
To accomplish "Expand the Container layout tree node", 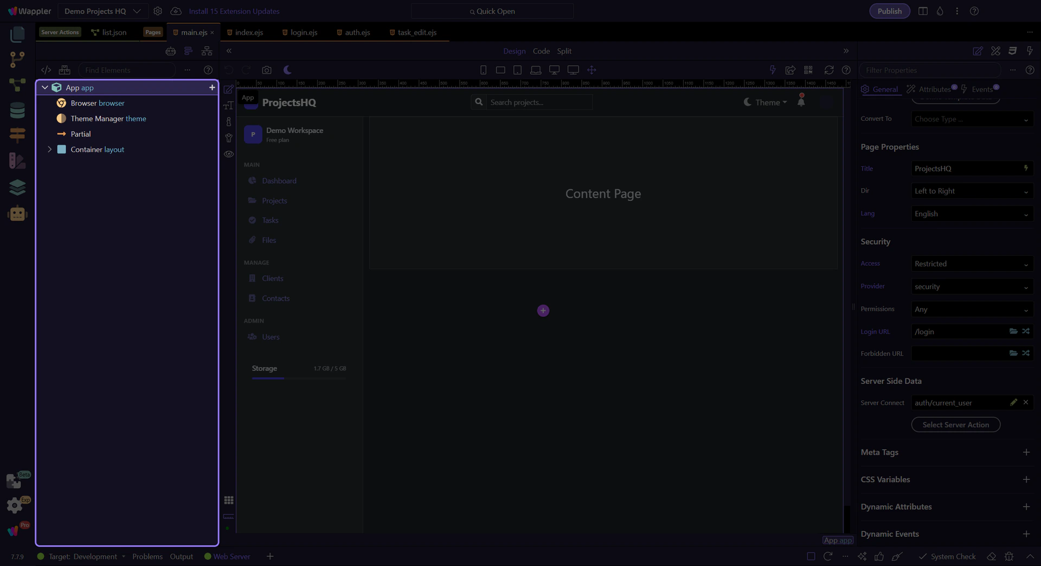I will [x=50, y=149].
